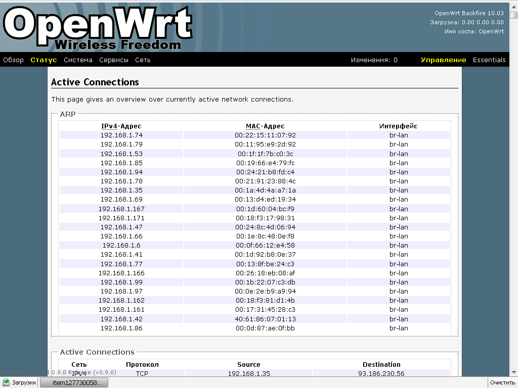This screenshot has height=388, width=518.
Task: Click the Загрузки downloads icon
Action: click(7, 382)
